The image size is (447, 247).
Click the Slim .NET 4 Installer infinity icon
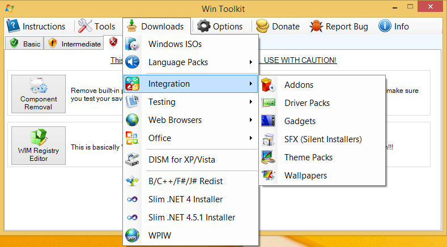pos(132,199)
